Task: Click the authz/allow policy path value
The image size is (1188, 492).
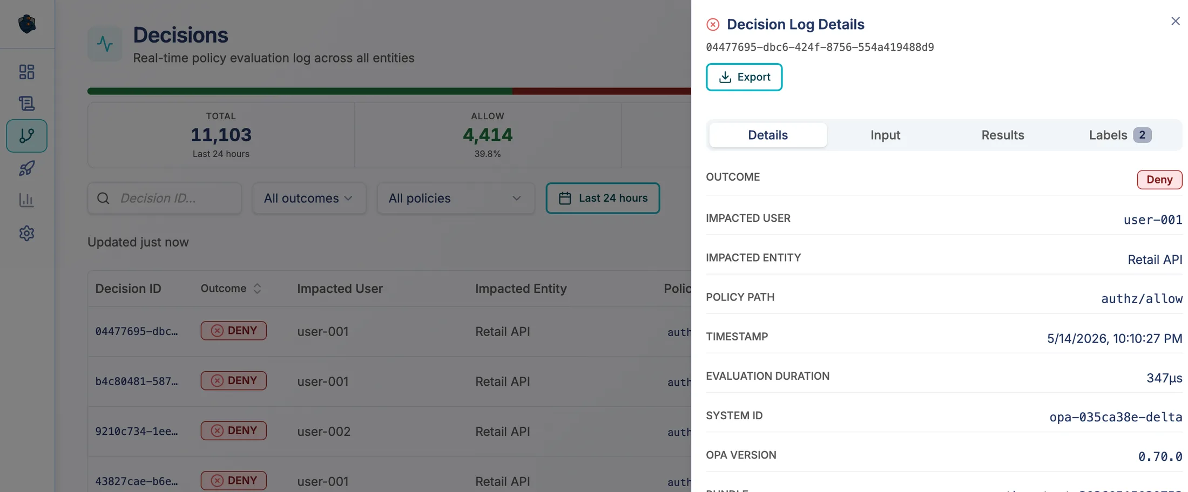Action: 1142,298
